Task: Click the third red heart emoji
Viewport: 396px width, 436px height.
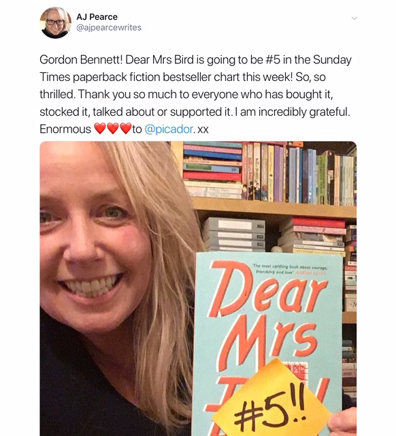Action: (x=125, y=129)
